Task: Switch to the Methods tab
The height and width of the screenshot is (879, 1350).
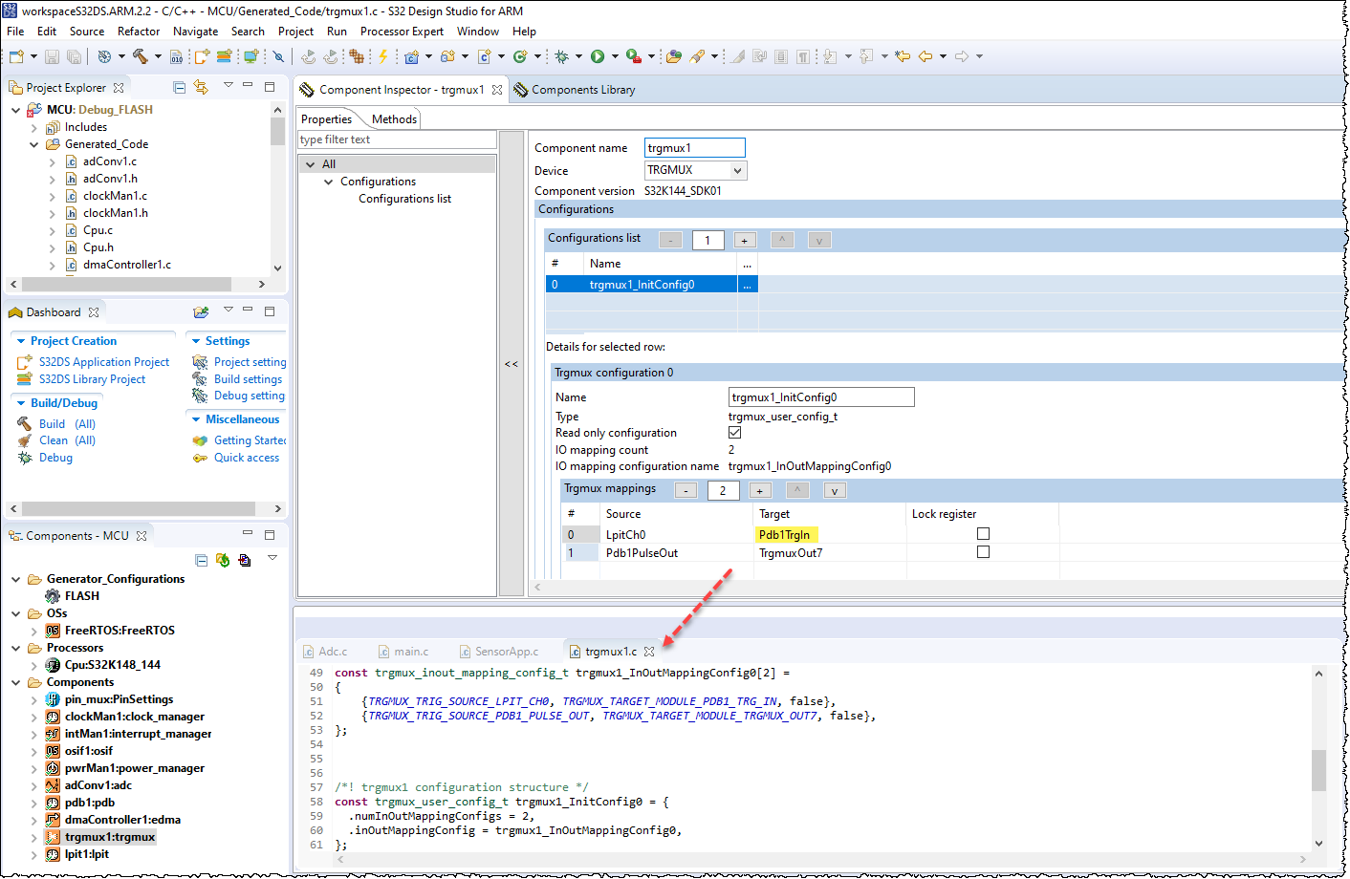Action: coord(394,119)
